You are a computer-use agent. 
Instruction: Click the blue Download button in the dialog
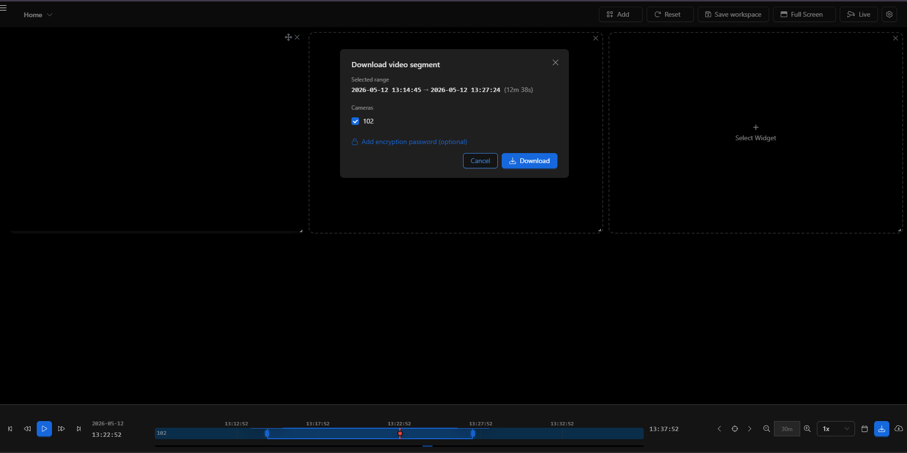pyautogui.click(x=529, y=161)
